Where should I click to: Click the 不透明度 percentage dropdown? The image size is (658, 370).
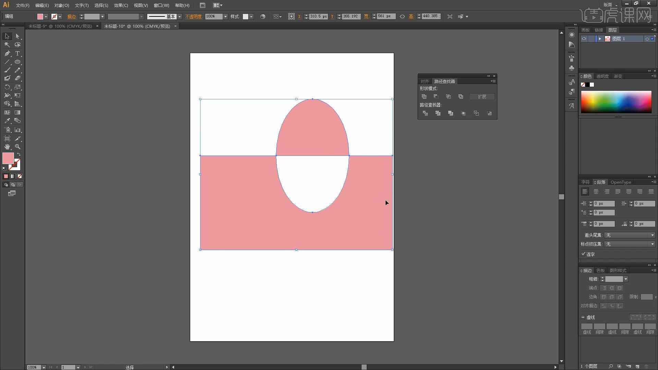click(x=226, y=17)
